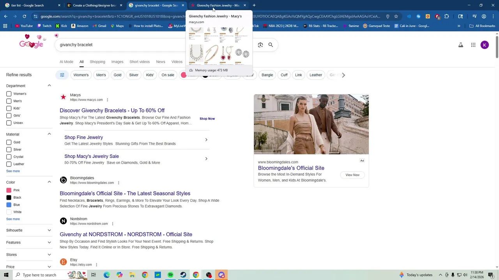Check the Unisex department box
This screenshot has width=499, height=280.
(x=9, y=123)
